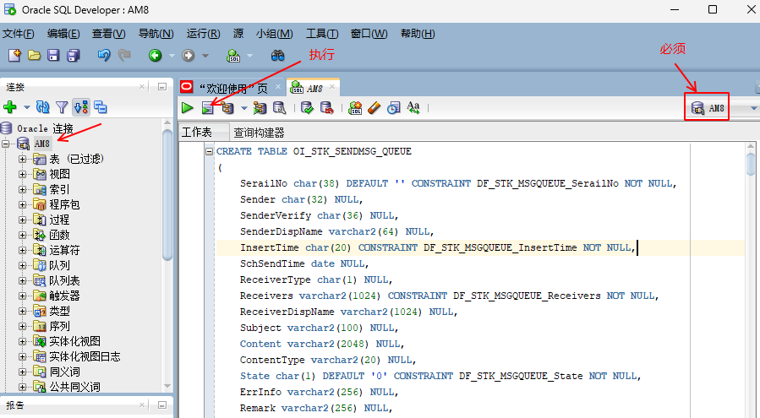Click the Run Statement green play icon
The width and height of the screenshot is (760, 418).
(x=187, y=108)
